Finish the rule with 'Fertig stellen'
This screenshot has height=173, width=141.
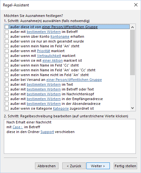(125, 166)
